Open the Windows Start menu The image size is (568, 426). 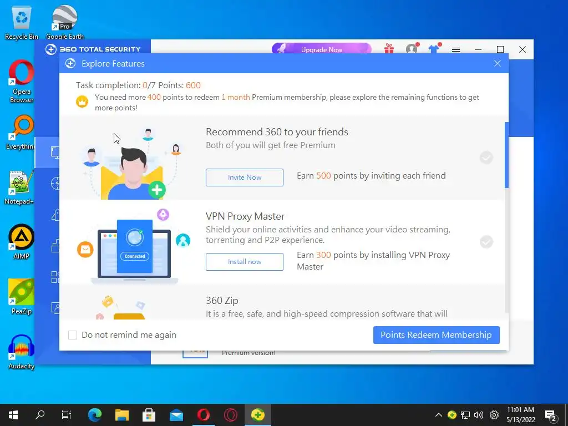pyautogui.click(x=13, y=415)
